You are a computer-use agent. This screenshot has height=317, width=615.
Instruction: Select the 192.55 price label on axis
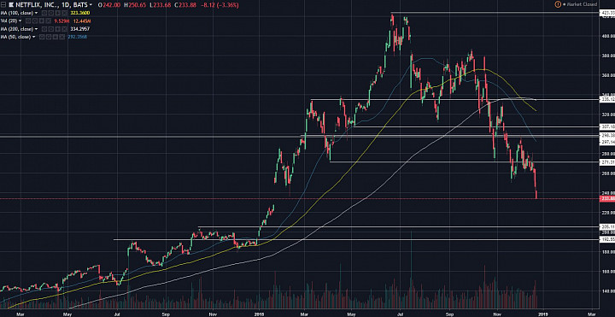coord(607,239)
